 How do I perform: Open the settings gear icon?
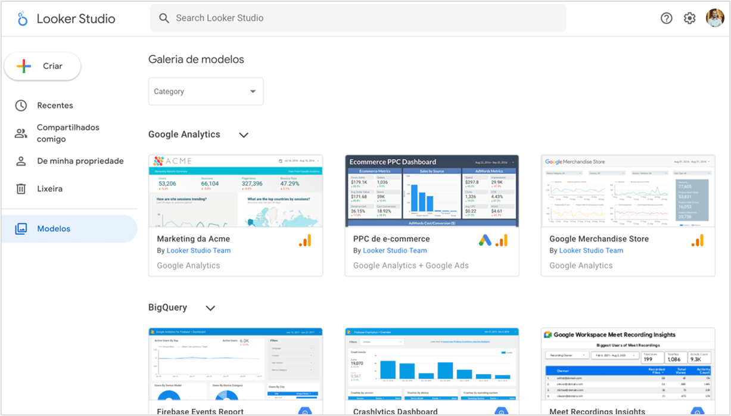tap(689, 18)
